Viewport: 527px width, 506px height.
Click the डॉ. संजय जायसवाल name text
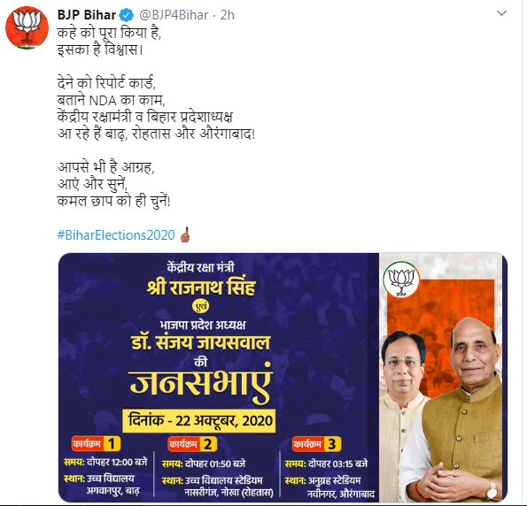pos(201,342)
